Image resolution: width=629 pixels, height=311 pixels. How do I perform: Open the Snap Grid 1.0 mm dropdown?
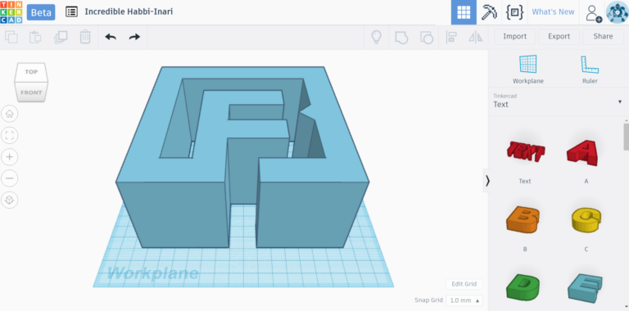click(x=464, y=300)
